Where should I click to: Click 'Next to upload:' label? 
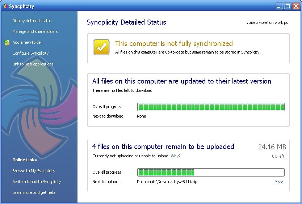pyautogui.click(x=106, y=182)
